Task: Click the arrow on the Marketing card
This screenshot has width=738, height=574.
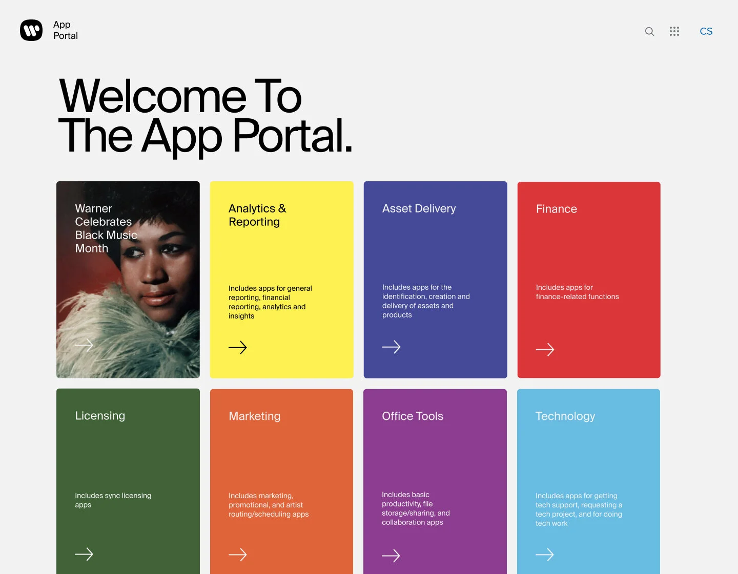Action: (238, 555)
